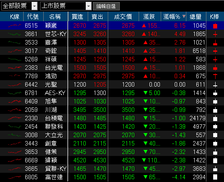224x182 pixels.
Task: Click 世芯-KY total volume 1865
Action: pyautogui.click(x=199, y=34)
